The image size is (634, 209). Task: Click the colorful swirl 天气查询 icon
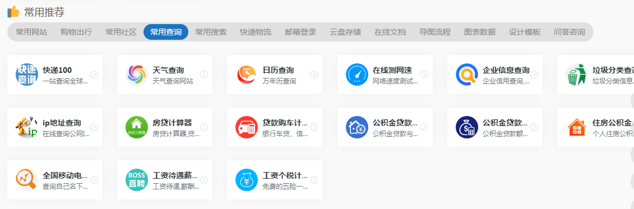137,75
